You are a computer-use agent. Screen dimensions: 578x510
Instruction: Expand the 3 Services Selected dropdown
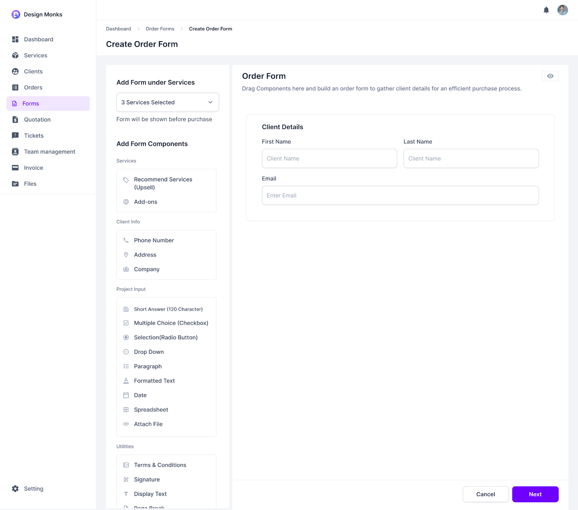coord(167,102)
